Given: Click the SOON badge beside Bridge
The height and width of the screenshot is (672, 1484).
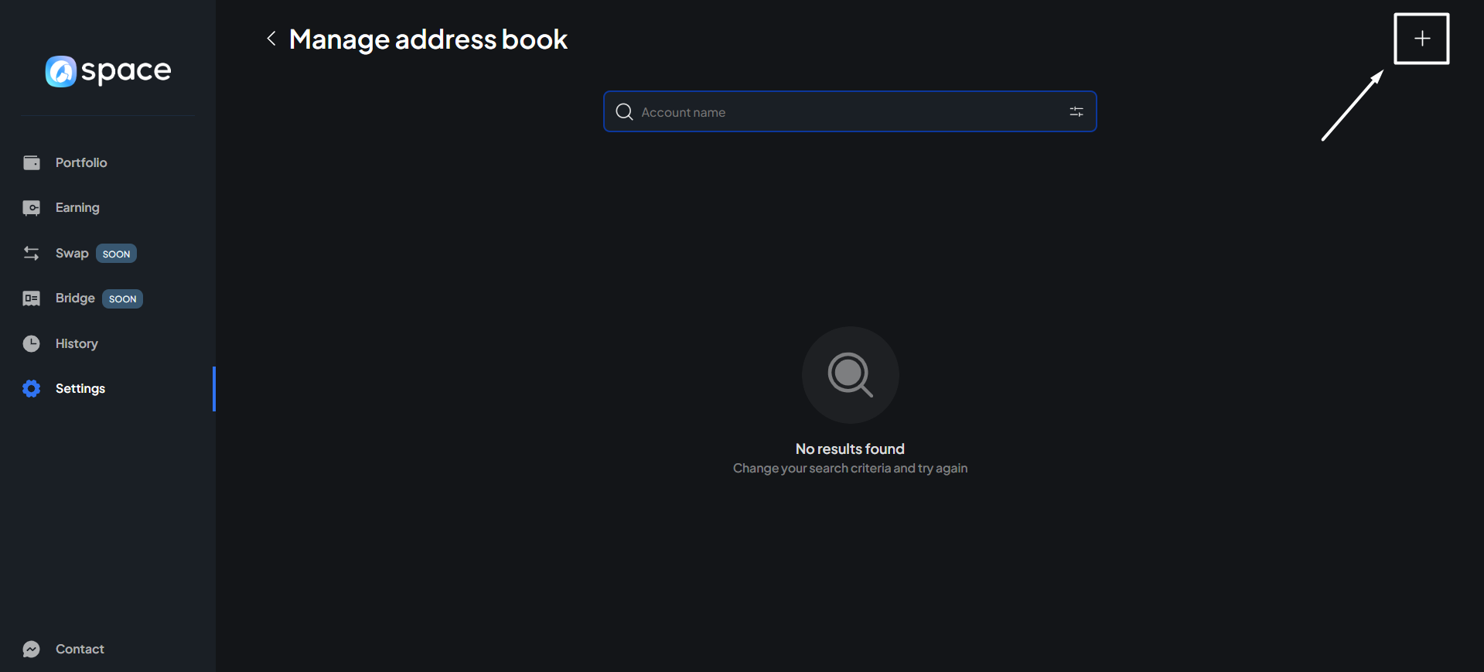Looking at the screenshot, I should [122, 298].
